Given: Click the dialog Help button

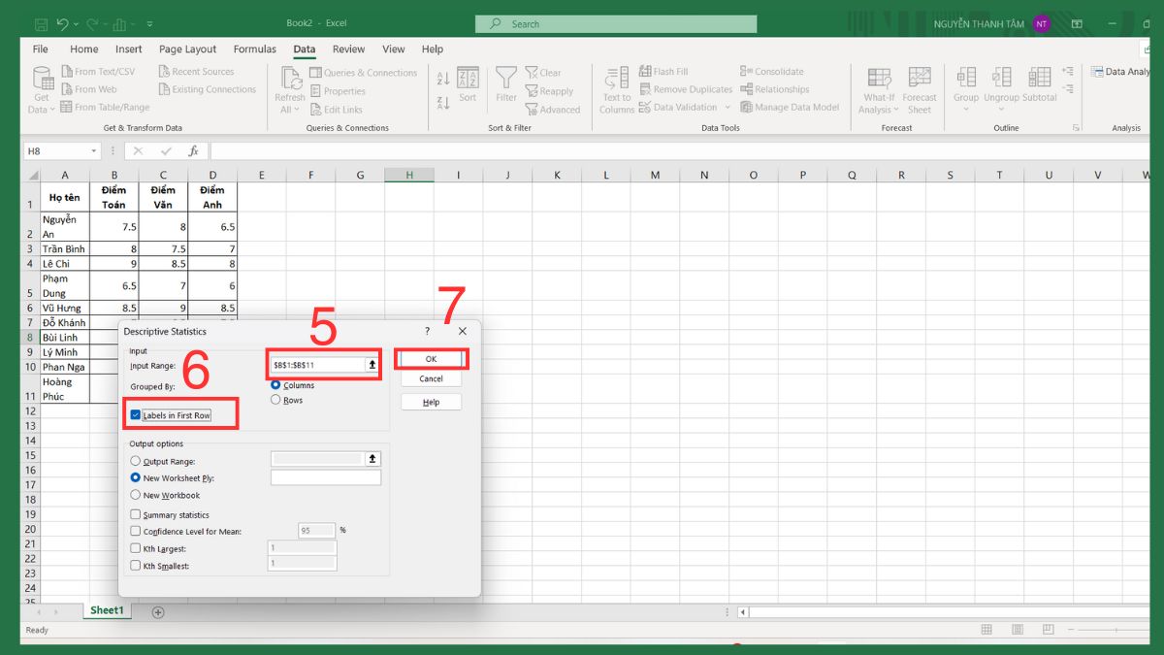Looking at the screenshot, I should (x=432, y=402).
